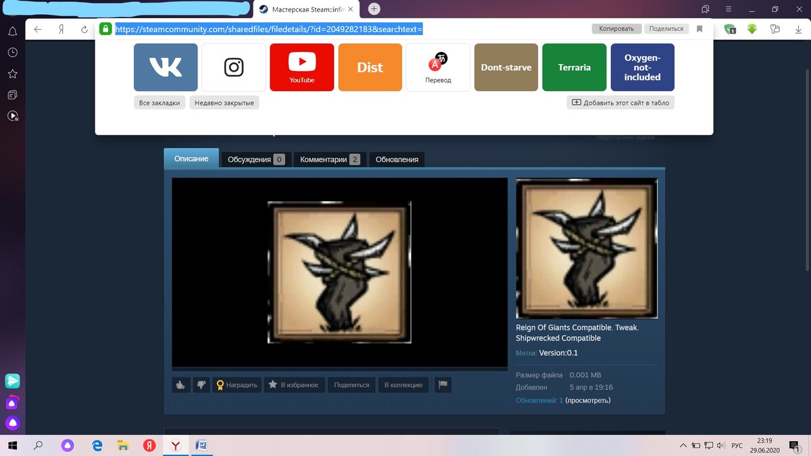Add item via В избранное button

point(293,384)
